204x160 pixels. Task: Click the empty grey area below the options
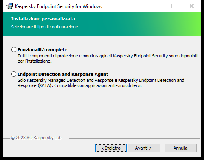tap(102, 111)
